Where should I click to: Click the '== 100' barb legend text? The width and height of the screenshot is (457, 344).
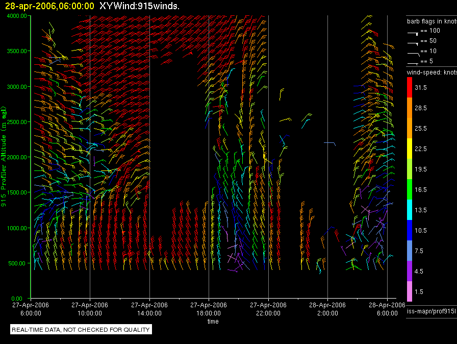pyautogui.click(x=430, y=30)
